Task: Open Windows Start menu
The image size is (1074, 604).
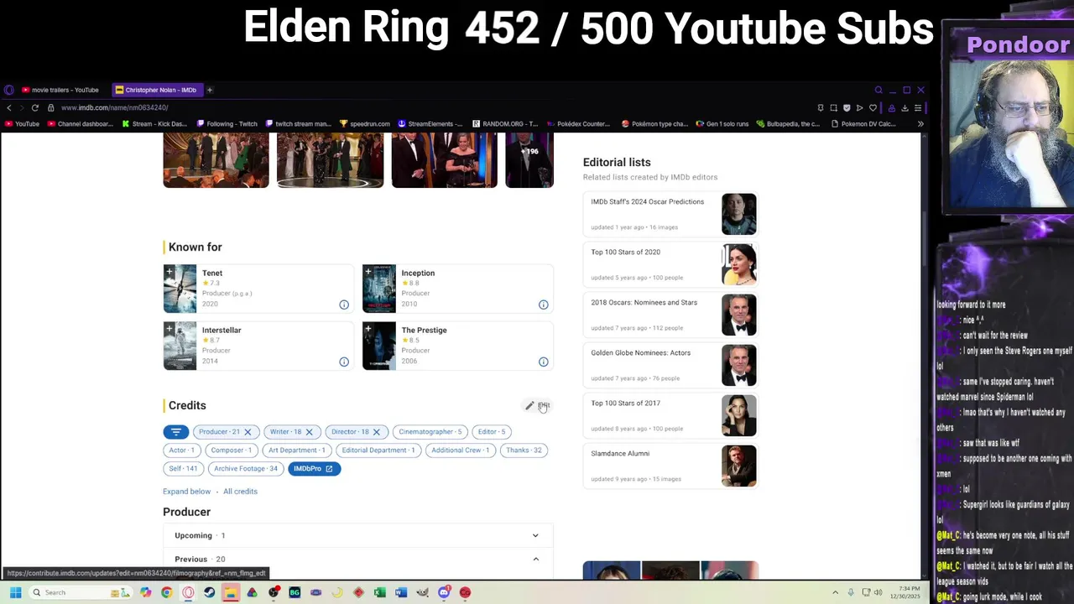Action: point(15,592)
